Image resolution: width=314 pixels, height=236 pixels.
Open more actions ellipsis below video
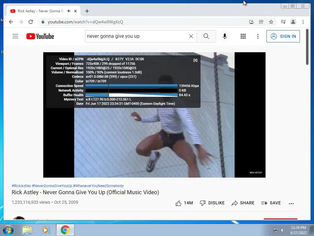291,203
